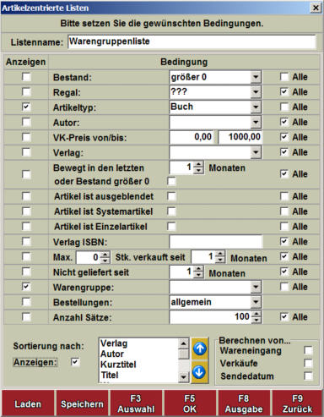Increase 'Nicht geliefert seit' months spinner

click(199, 269)
